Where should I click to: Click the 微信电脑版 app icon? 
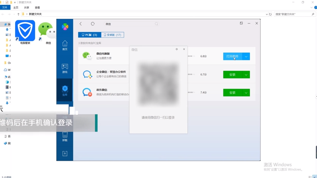(x=87, y=56)
